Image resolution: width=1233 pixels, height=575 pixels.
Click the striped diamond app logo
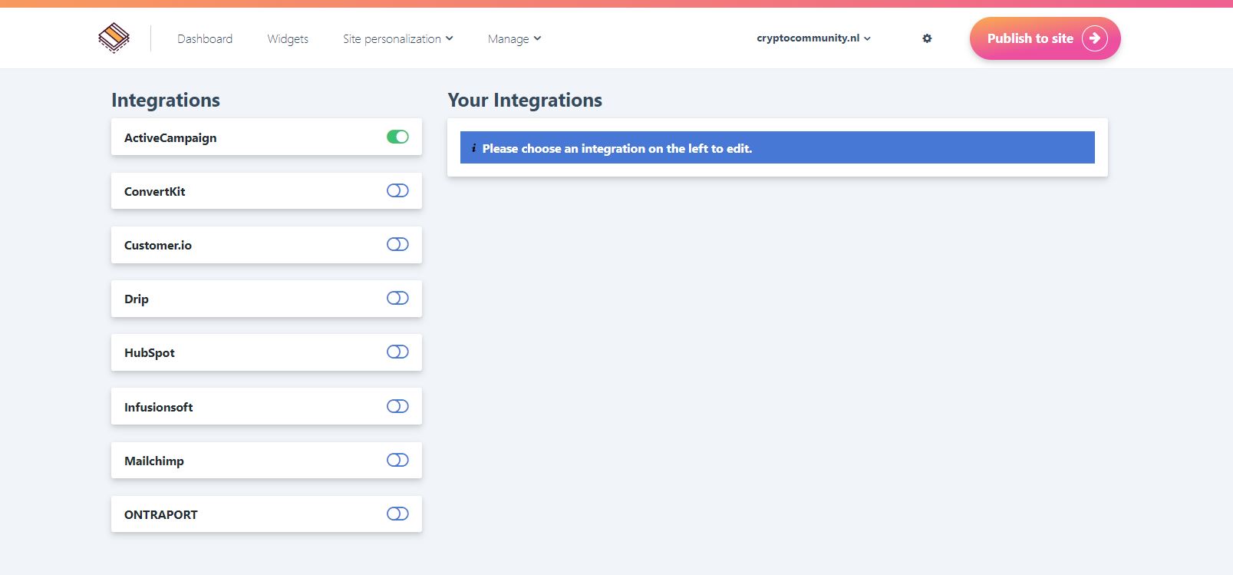[x=114, y=38]
